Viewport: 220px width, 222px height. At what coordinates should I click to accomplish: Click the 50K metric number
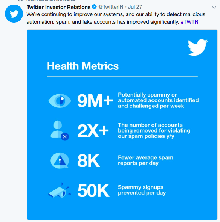[x=93, y=190]
